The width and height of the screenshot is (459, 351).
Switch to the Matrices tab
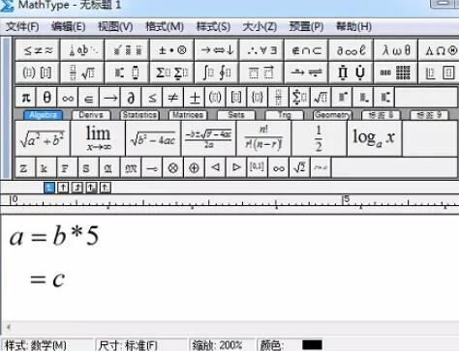188,115
